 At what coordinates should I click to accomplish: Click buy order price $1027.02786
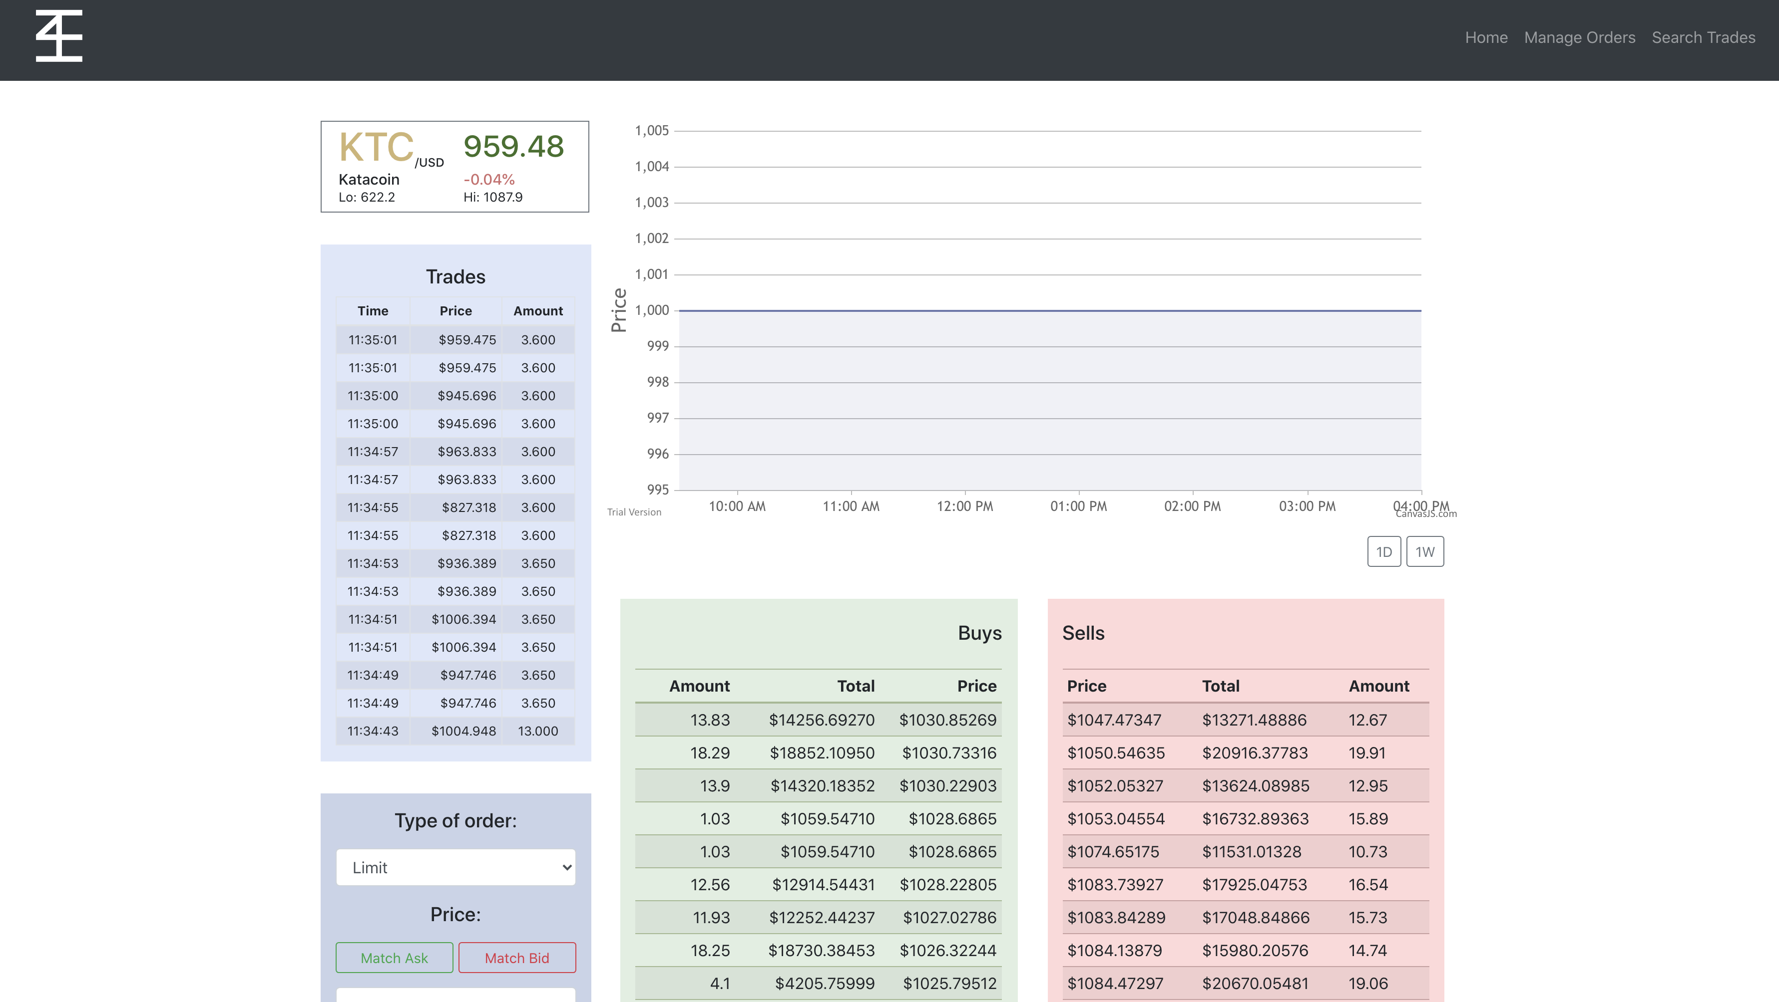coord(949,918)
